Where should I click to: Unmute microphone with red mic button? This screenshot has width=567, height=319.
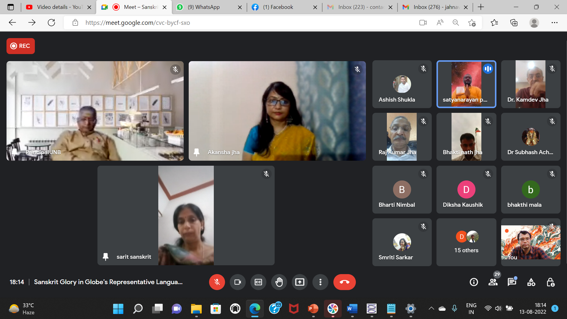tap(217, 282)
